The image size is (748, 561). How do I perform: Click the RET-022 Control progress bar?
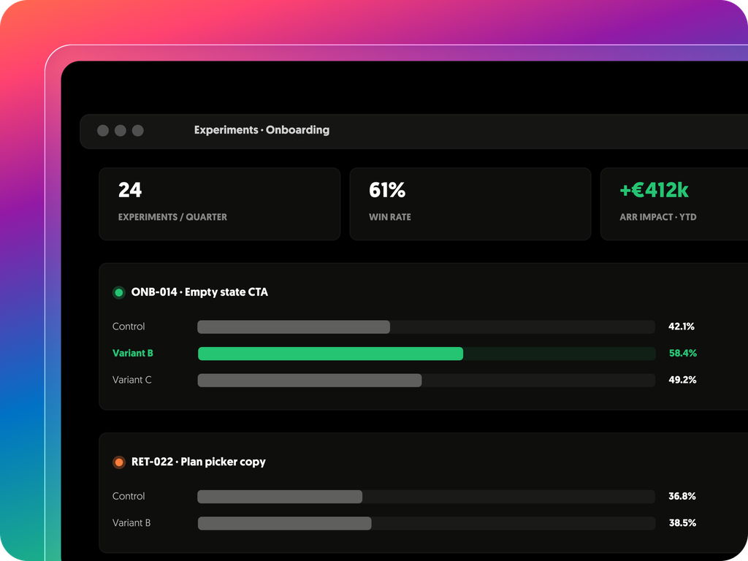click(426, 497)
